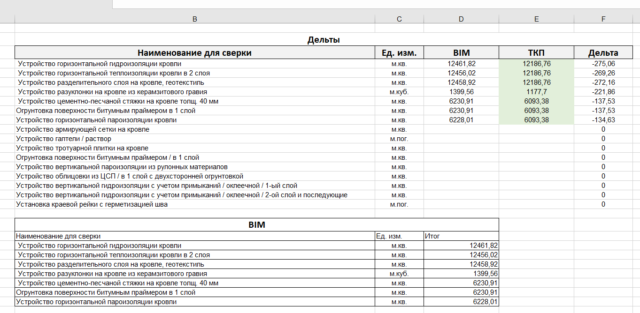Click the merged "BIM" title of lower table

(x=257, y=225)
